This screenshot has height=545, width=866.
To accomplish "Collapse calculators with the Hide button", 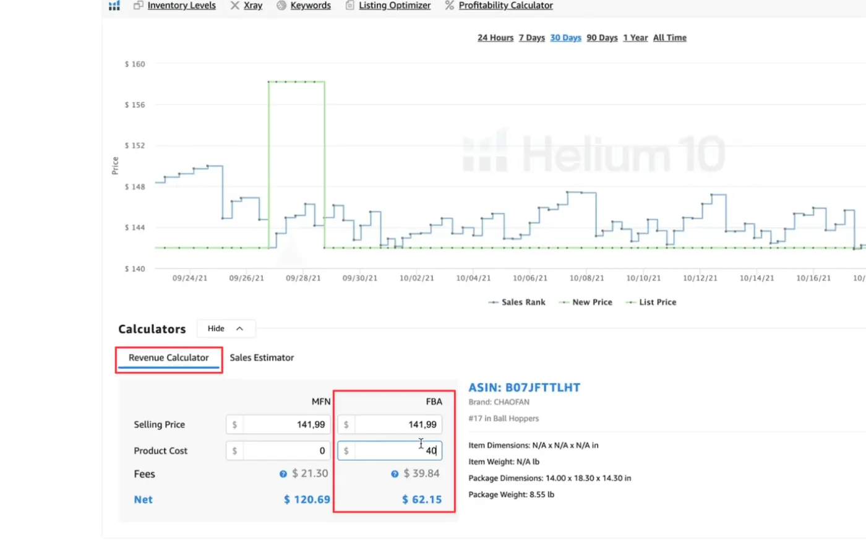I will click(x=226, y=328).
